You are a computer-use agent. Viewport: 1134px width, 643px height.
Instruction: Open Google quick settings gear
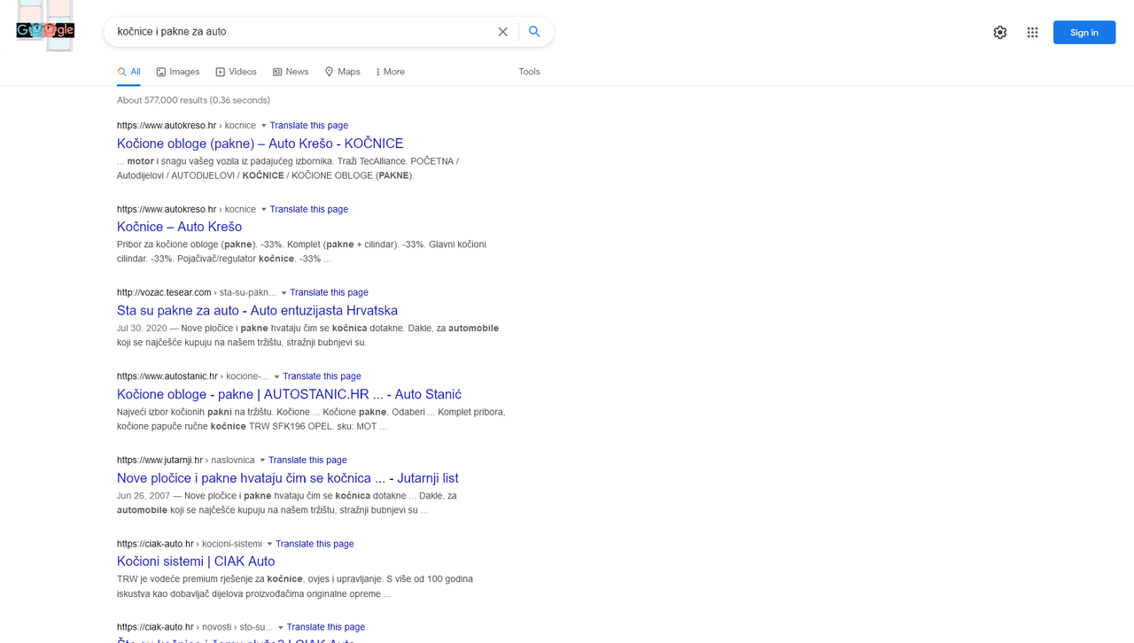[x=999, y=32]
